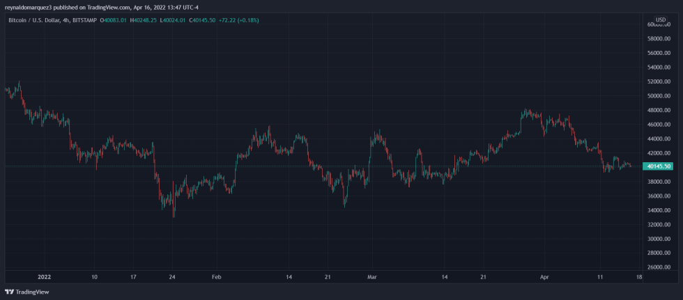The width and height of the screenshot is (683, 300).
Task: Click the 28000.00 price axis label
Action: tap(660, 253)
